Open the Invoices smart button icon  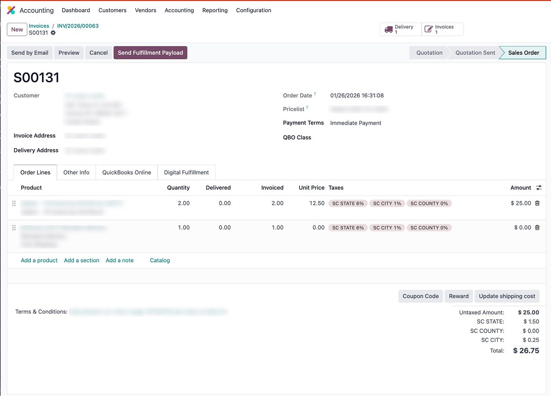[429, 30]
